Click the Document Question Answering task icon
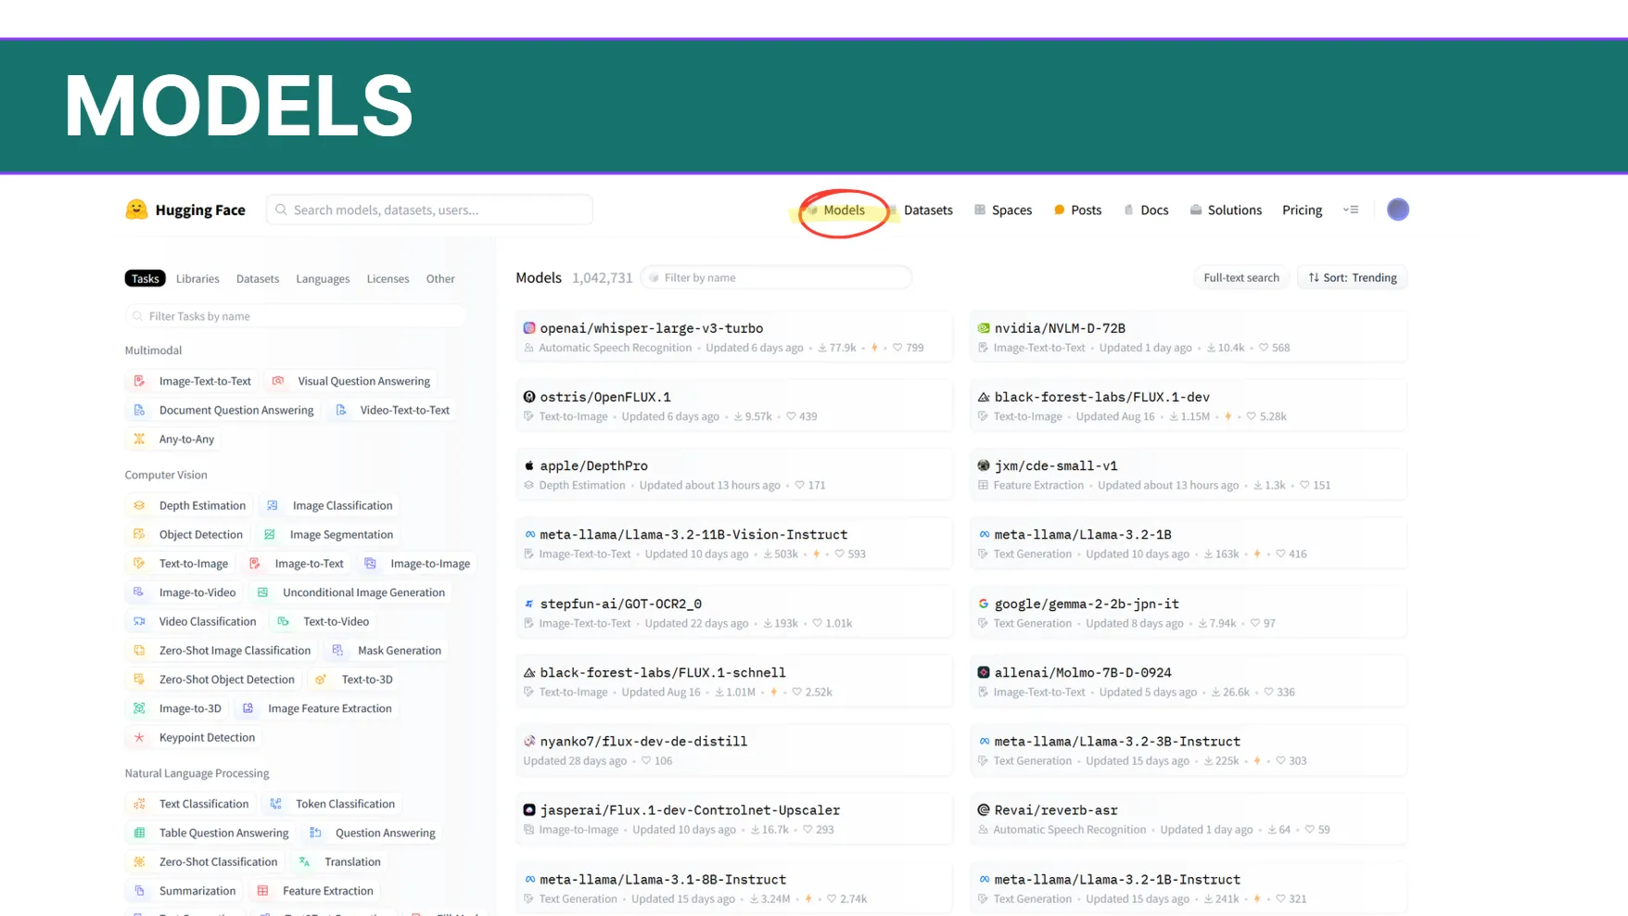This screenshot has height=916, width=1628. (139, 410)
